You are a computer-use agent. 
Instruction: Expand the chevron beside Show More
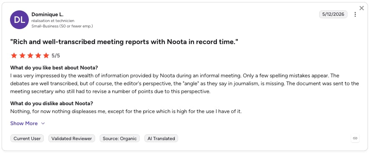pyautogui.click(x=43, y=123)
